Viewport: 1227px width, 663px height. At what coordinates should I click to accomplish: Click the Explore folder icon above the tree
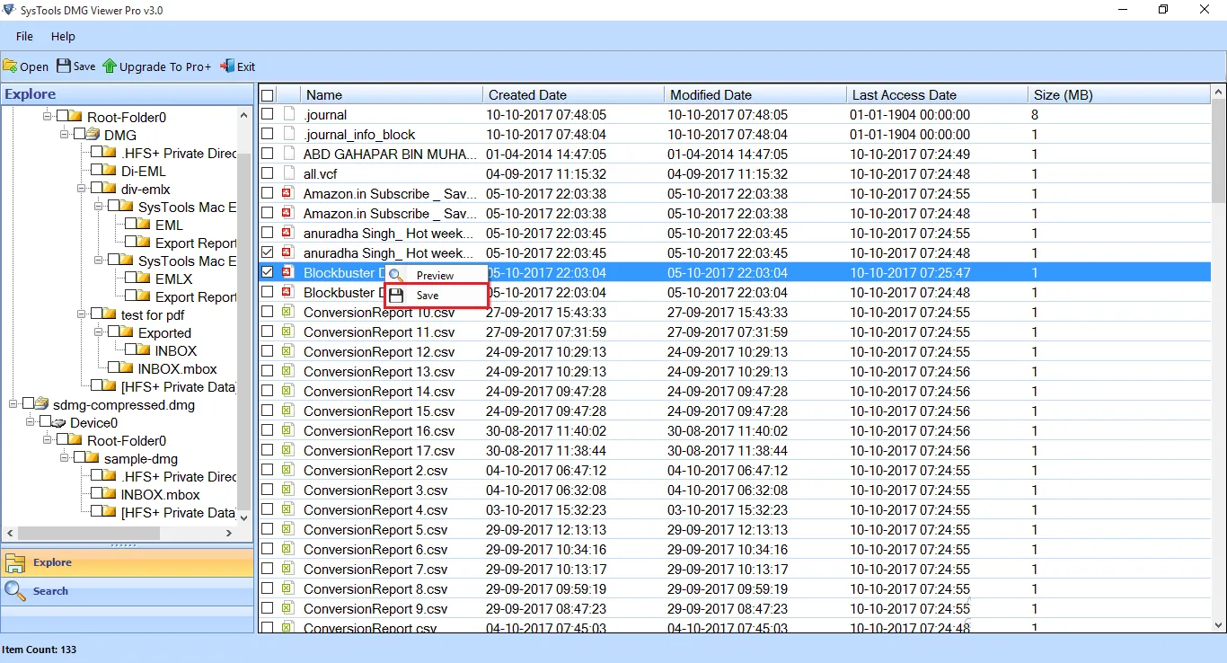click(x=15, y=562)
